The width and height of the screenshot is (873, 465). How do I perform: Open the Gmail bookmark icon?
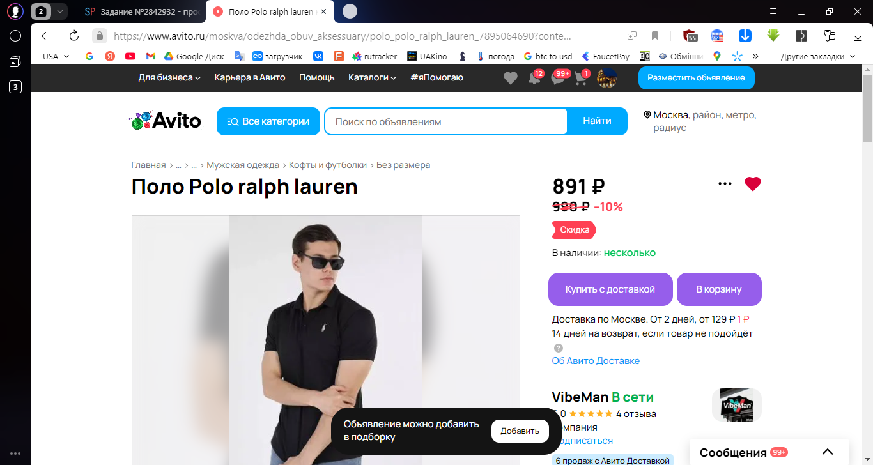pos(151,56)
